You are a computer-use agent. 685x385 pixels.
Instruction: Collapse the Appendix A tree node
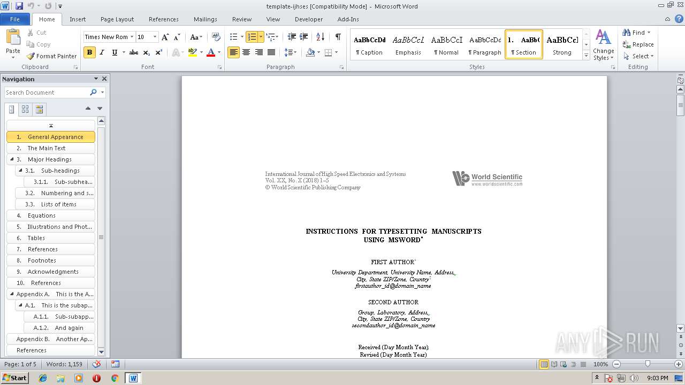12,294
